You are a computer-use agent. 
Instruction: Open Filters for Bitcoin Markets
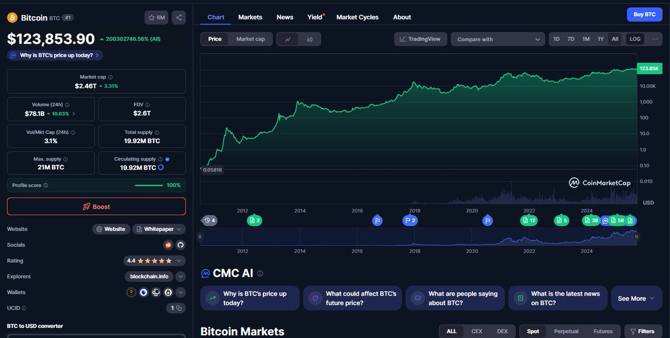click(643, 331)
